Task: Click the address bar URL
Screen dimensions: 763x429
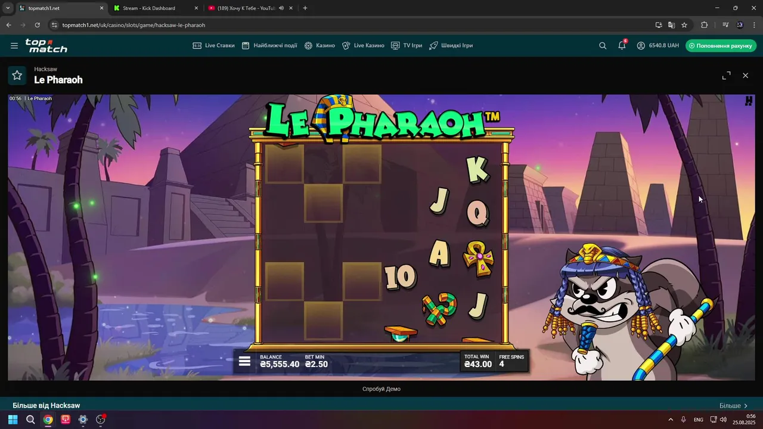Action: [134, 25]
